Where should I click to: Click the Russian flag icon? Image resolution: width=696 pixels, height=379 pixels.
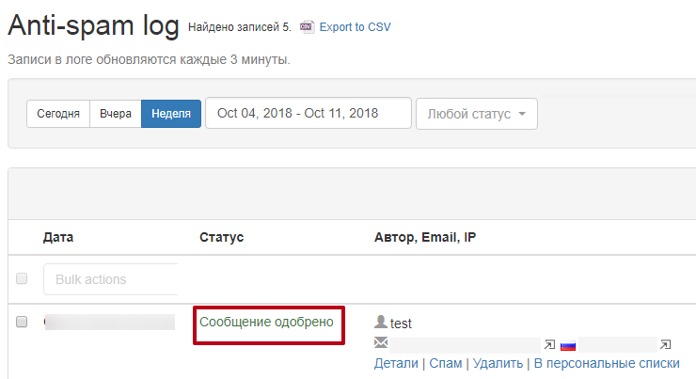567,345
